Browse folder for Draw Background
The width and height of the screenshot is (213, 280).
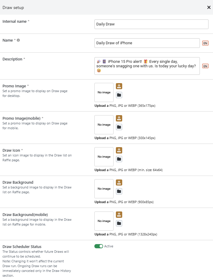coord(119,191)
